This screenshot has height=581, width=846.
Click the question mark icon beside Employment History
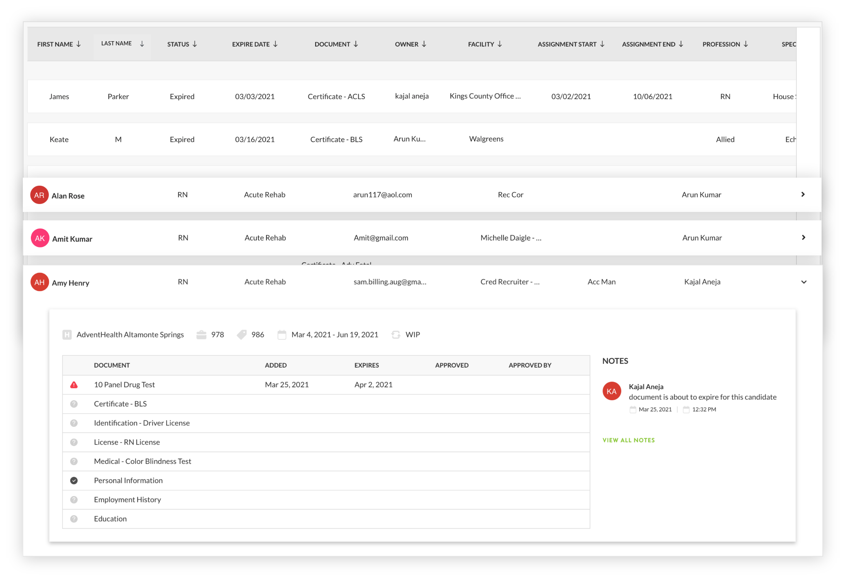pyautogui.click(x=74, y=499)
